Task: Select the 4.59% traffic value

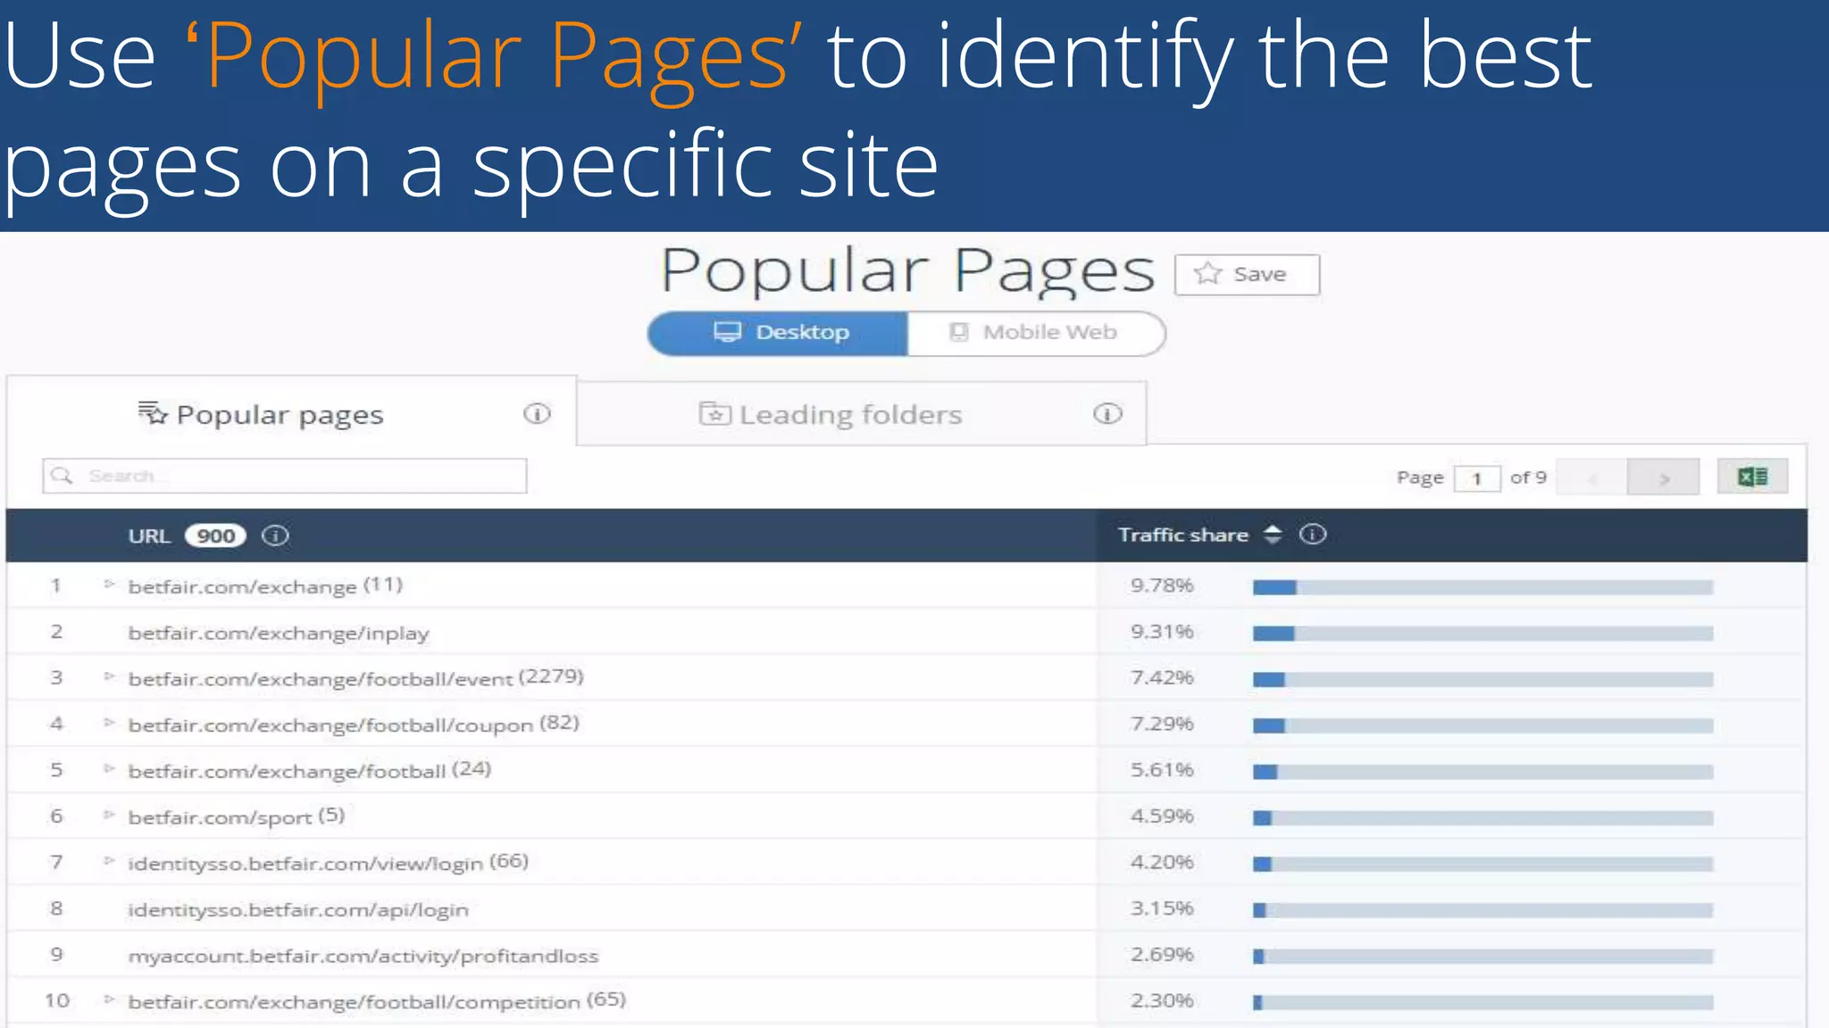Action: (x=1162, y=816)
